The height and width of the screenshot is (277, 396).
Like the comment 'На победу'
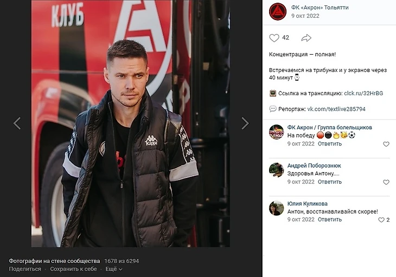coord(386,144)
